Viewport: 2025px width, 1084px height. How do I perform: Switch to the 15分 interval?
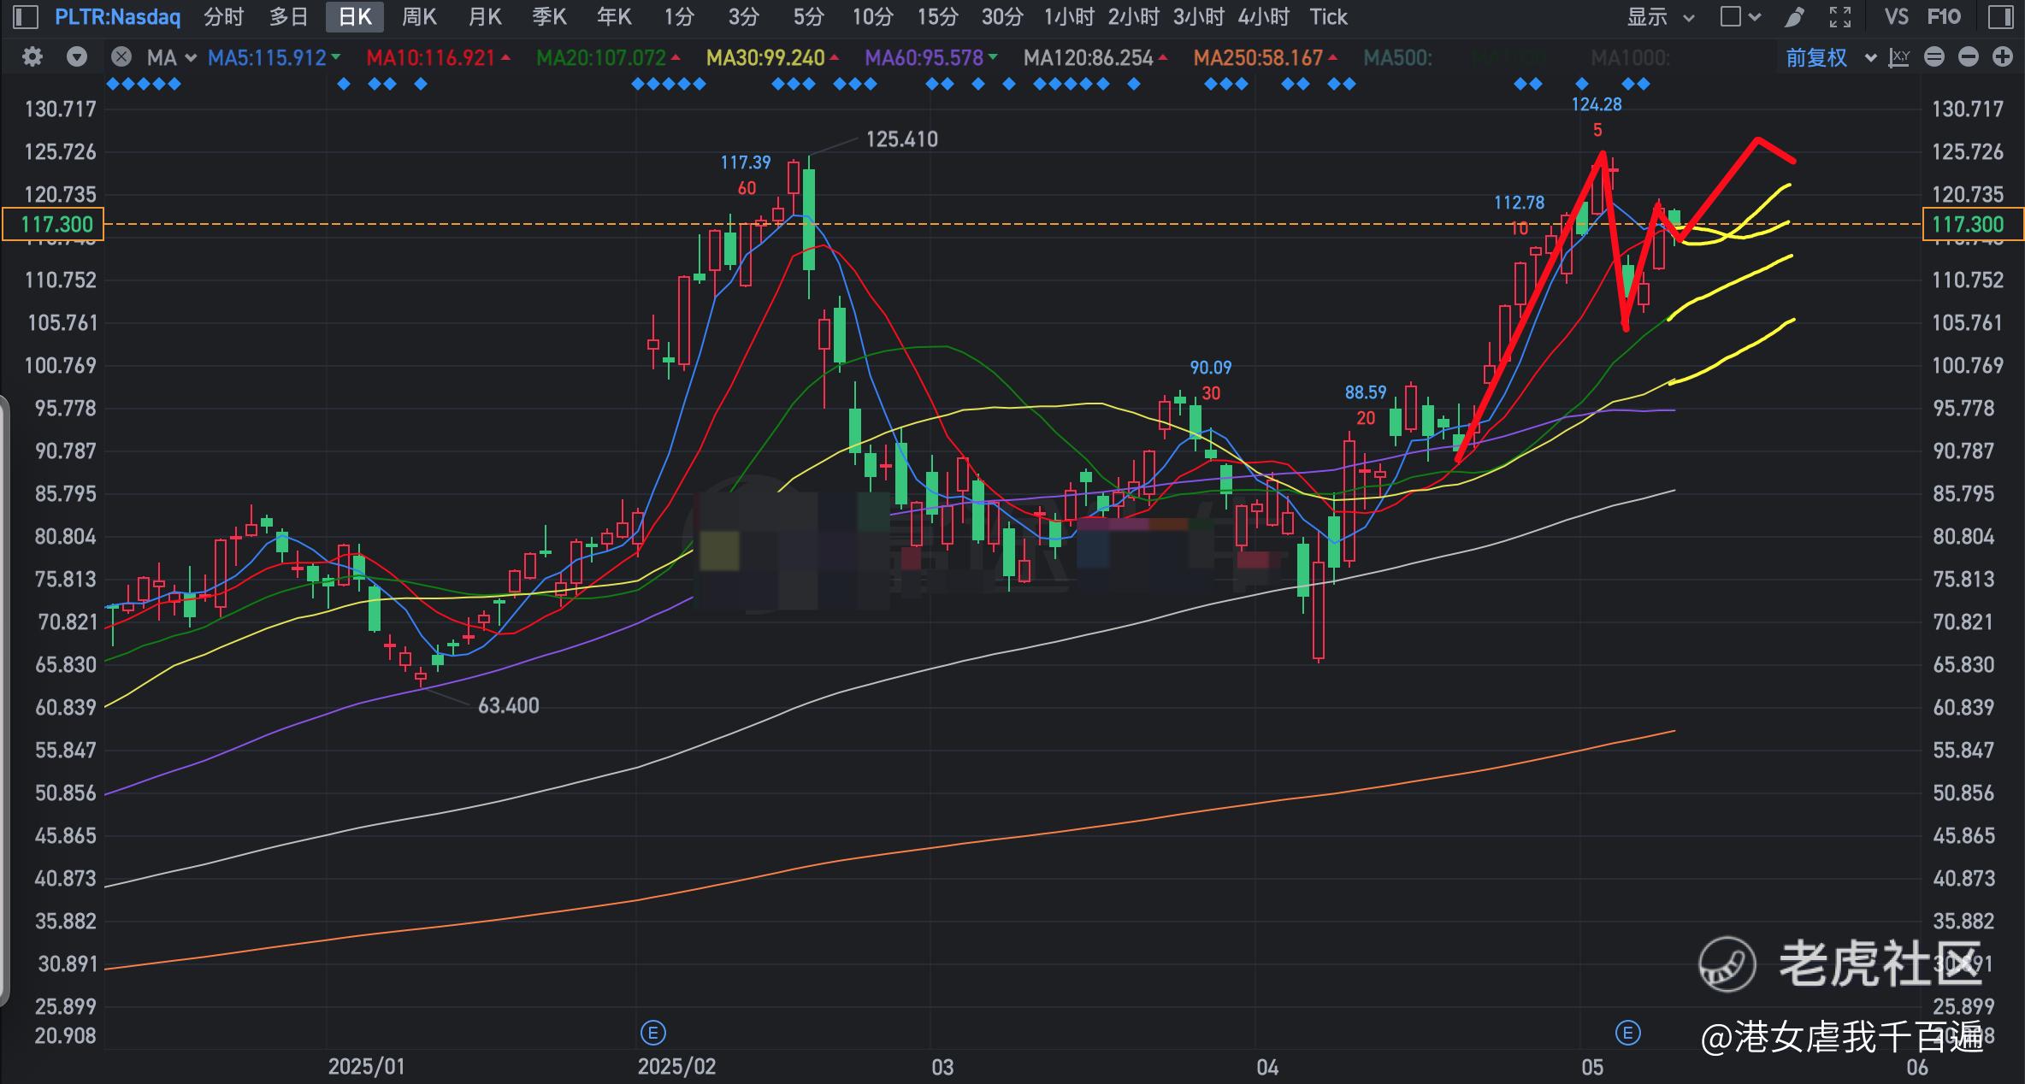pos(938,16)
